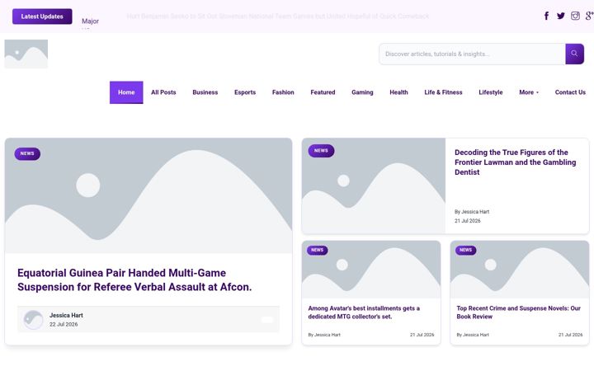The width and height of the screenshot is (594, 371).
Task: Open the Google Plus social icon
Action: [589, 16]
